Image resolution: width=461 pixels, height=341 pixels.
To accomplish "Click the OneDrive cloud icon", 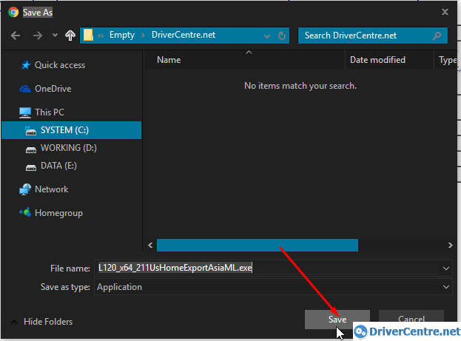I will pyautogui.click(x=25, y=89).
